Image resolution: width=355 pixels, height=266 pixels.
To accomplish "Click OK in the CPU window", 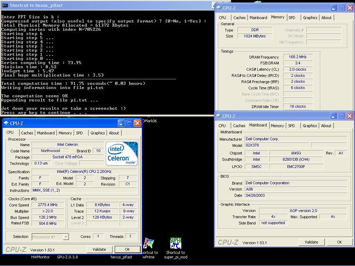I will (128, 249).
